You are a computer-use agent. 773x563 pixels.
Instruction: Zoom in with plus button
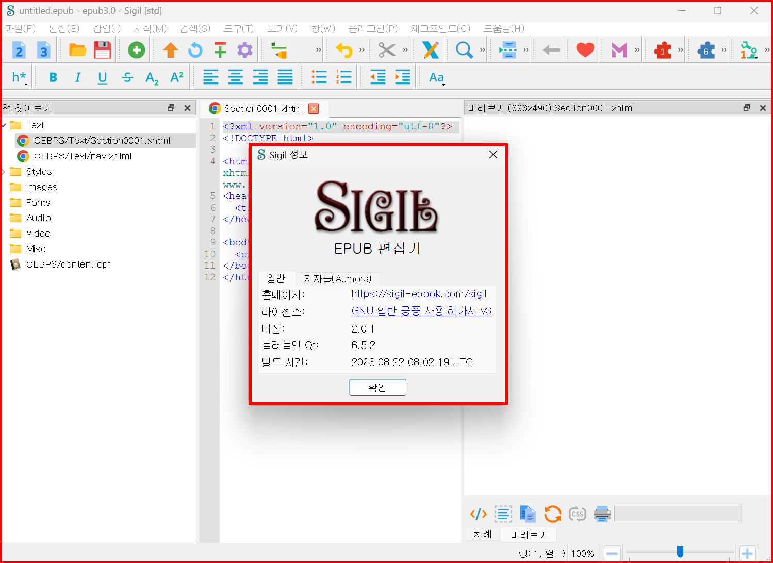tap(747, 554)
